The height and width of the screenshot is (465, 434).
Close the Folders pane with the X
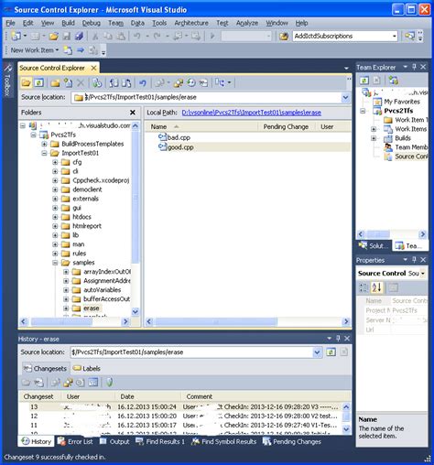click(x=133, y=113)
